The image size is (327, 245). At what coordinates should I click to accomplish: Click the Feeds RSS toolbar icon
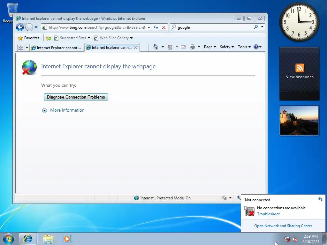point(170,47)
